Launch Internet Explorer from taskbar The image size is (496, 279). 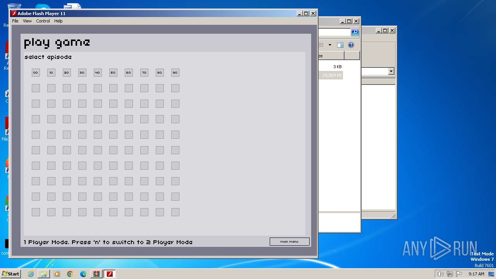pyautogui.click(x=31, y=274)
